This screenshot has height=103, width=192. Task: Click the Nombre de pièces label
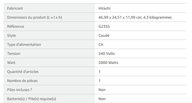point(22,81)
